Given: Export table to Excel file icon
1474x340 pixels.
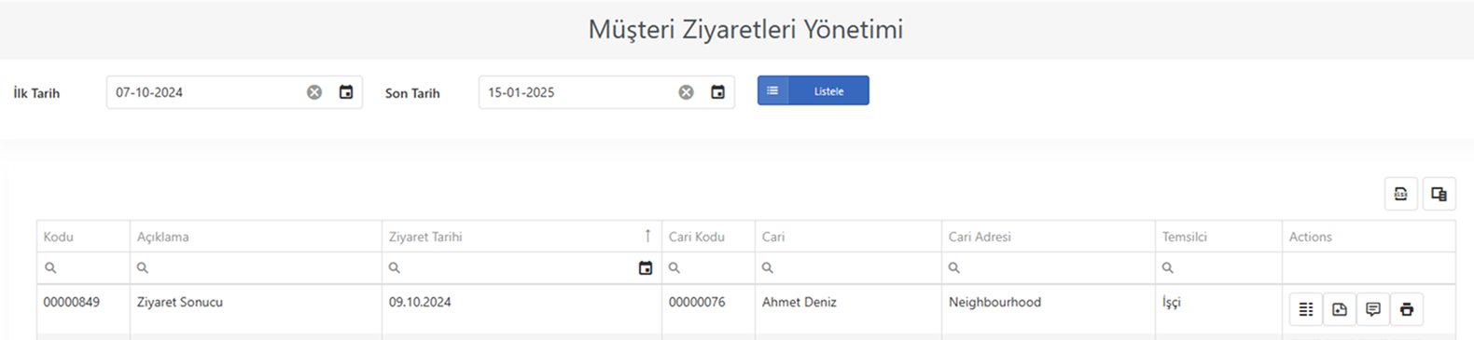Looking at the screenshot, I should coord(1400,194).
